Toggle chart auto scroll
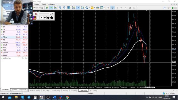The width and height of the screenshot is (178, 100). [73, 8]
